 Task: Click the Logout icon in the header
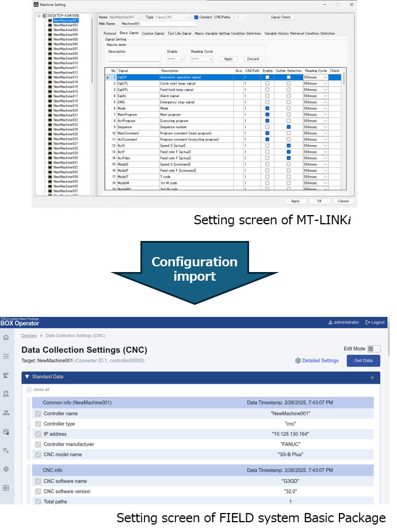pos(368,322)
